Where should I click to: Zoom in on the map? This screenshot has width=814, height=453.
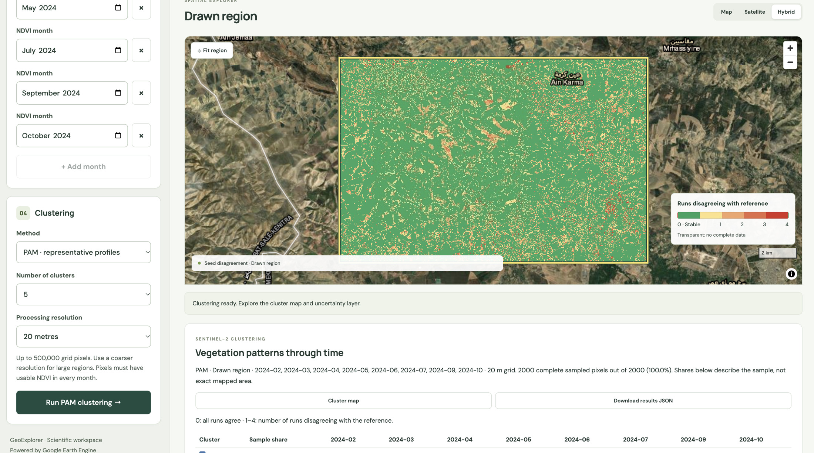point(790,48)
